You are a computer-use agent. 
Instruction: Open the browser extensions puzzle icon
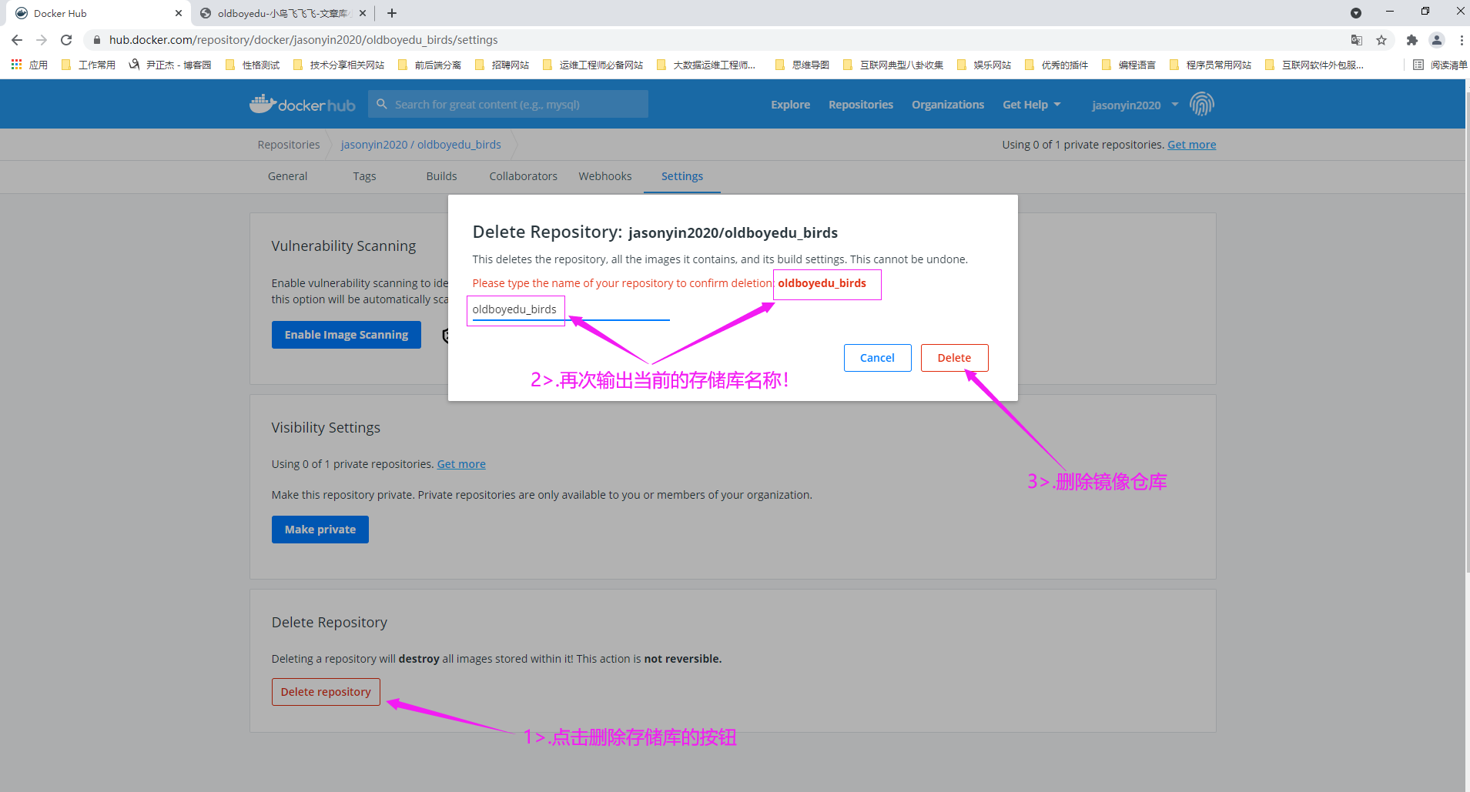[1411, 40]
